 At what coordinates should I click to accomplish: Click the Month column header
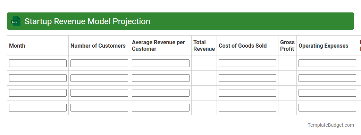[x=38, y=46]
